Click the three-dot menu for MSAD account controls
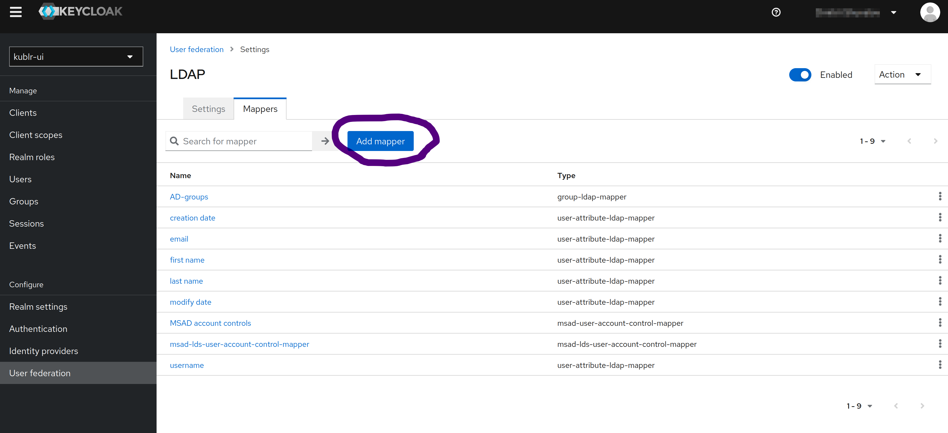This screenshot has height=433, width=948. click(939, 323)
